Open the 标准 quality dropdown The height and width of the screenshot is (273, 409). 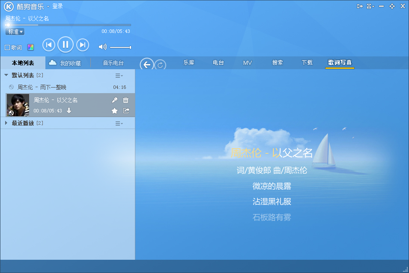point(15,32)
